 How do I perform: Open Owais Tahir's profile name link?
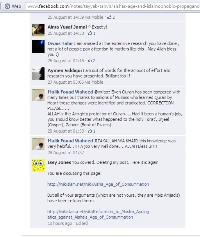tap(61, 43)
